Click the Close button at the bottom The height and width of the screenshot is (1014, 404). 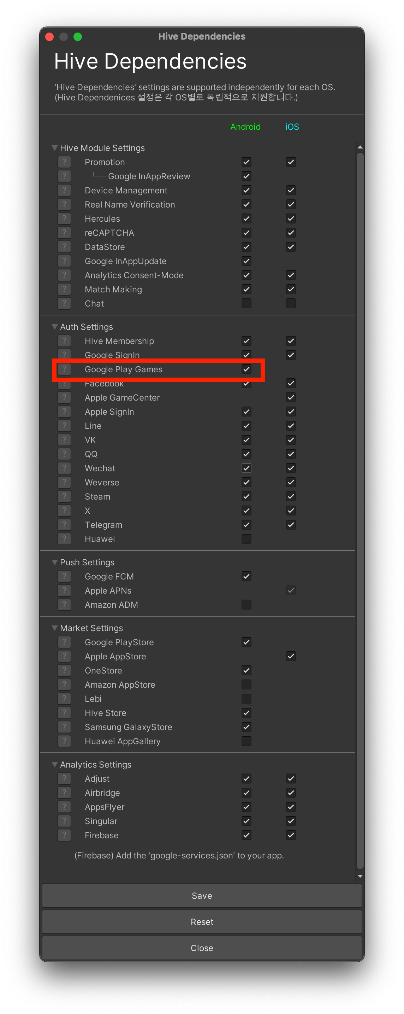tap(202, 948)
